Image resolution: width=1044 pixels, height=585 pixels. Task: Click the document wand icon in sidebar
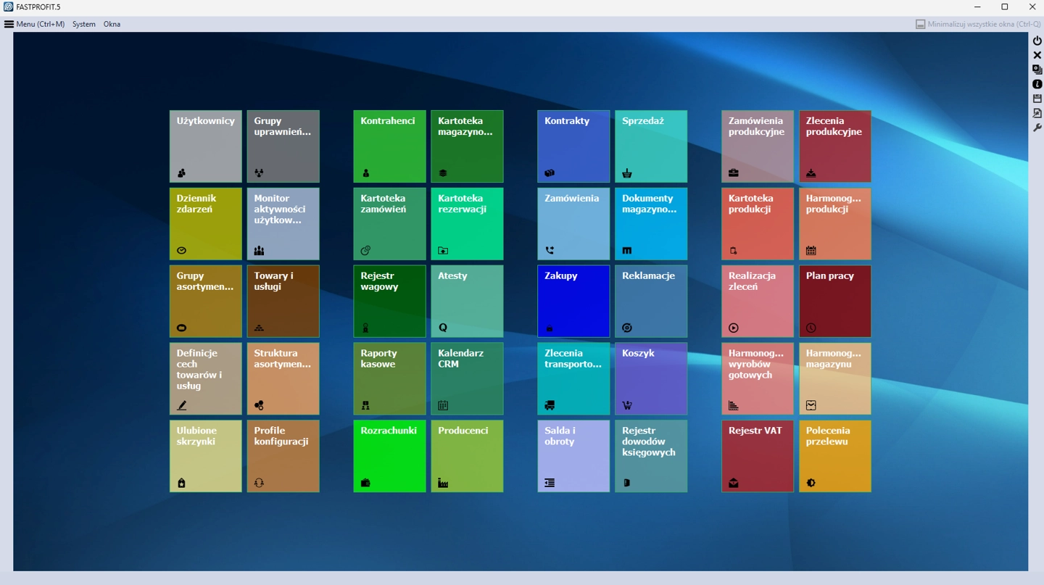coord(1037,113)
